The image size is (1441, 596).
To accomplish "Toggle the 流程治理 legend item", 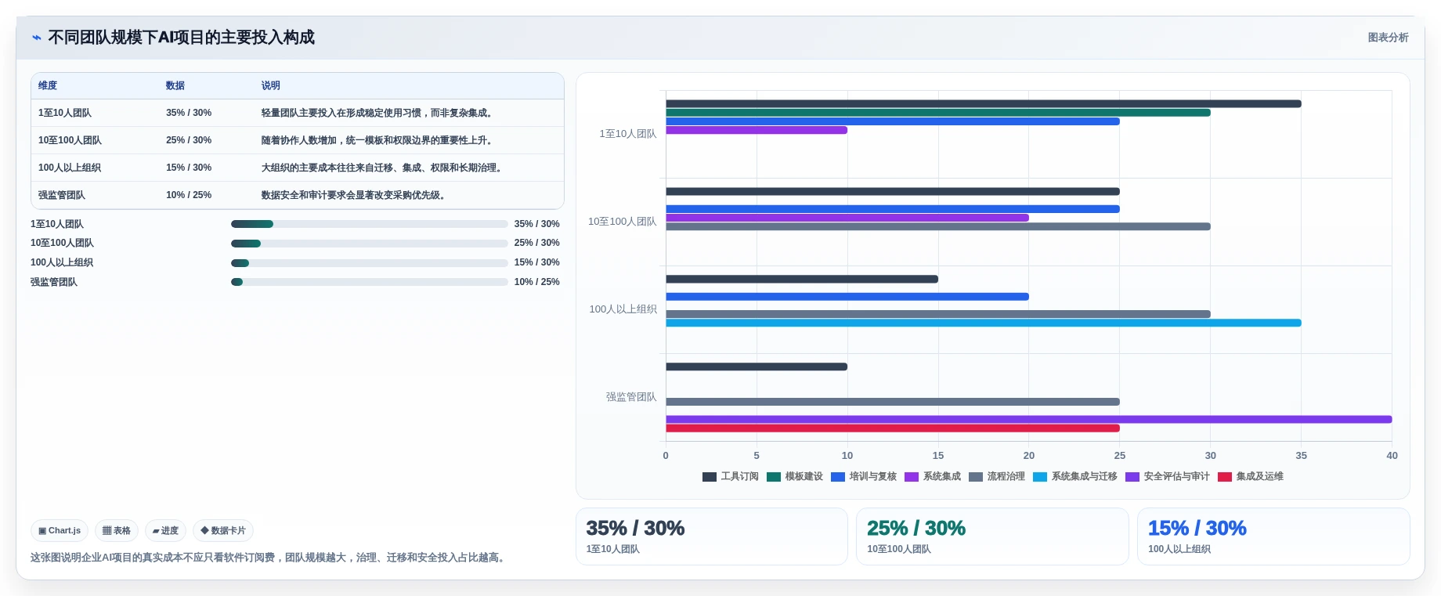I will point(997,476).
